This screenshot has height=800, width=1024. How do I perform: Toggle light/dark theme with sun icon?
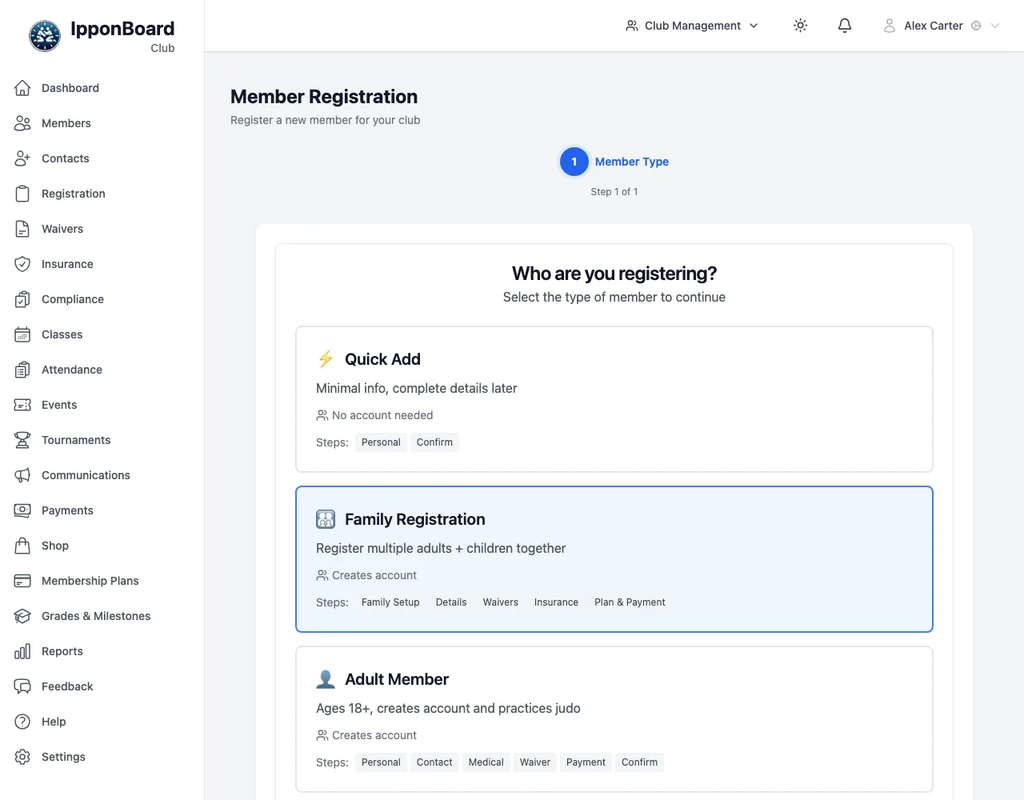click(x=800, y=26)
